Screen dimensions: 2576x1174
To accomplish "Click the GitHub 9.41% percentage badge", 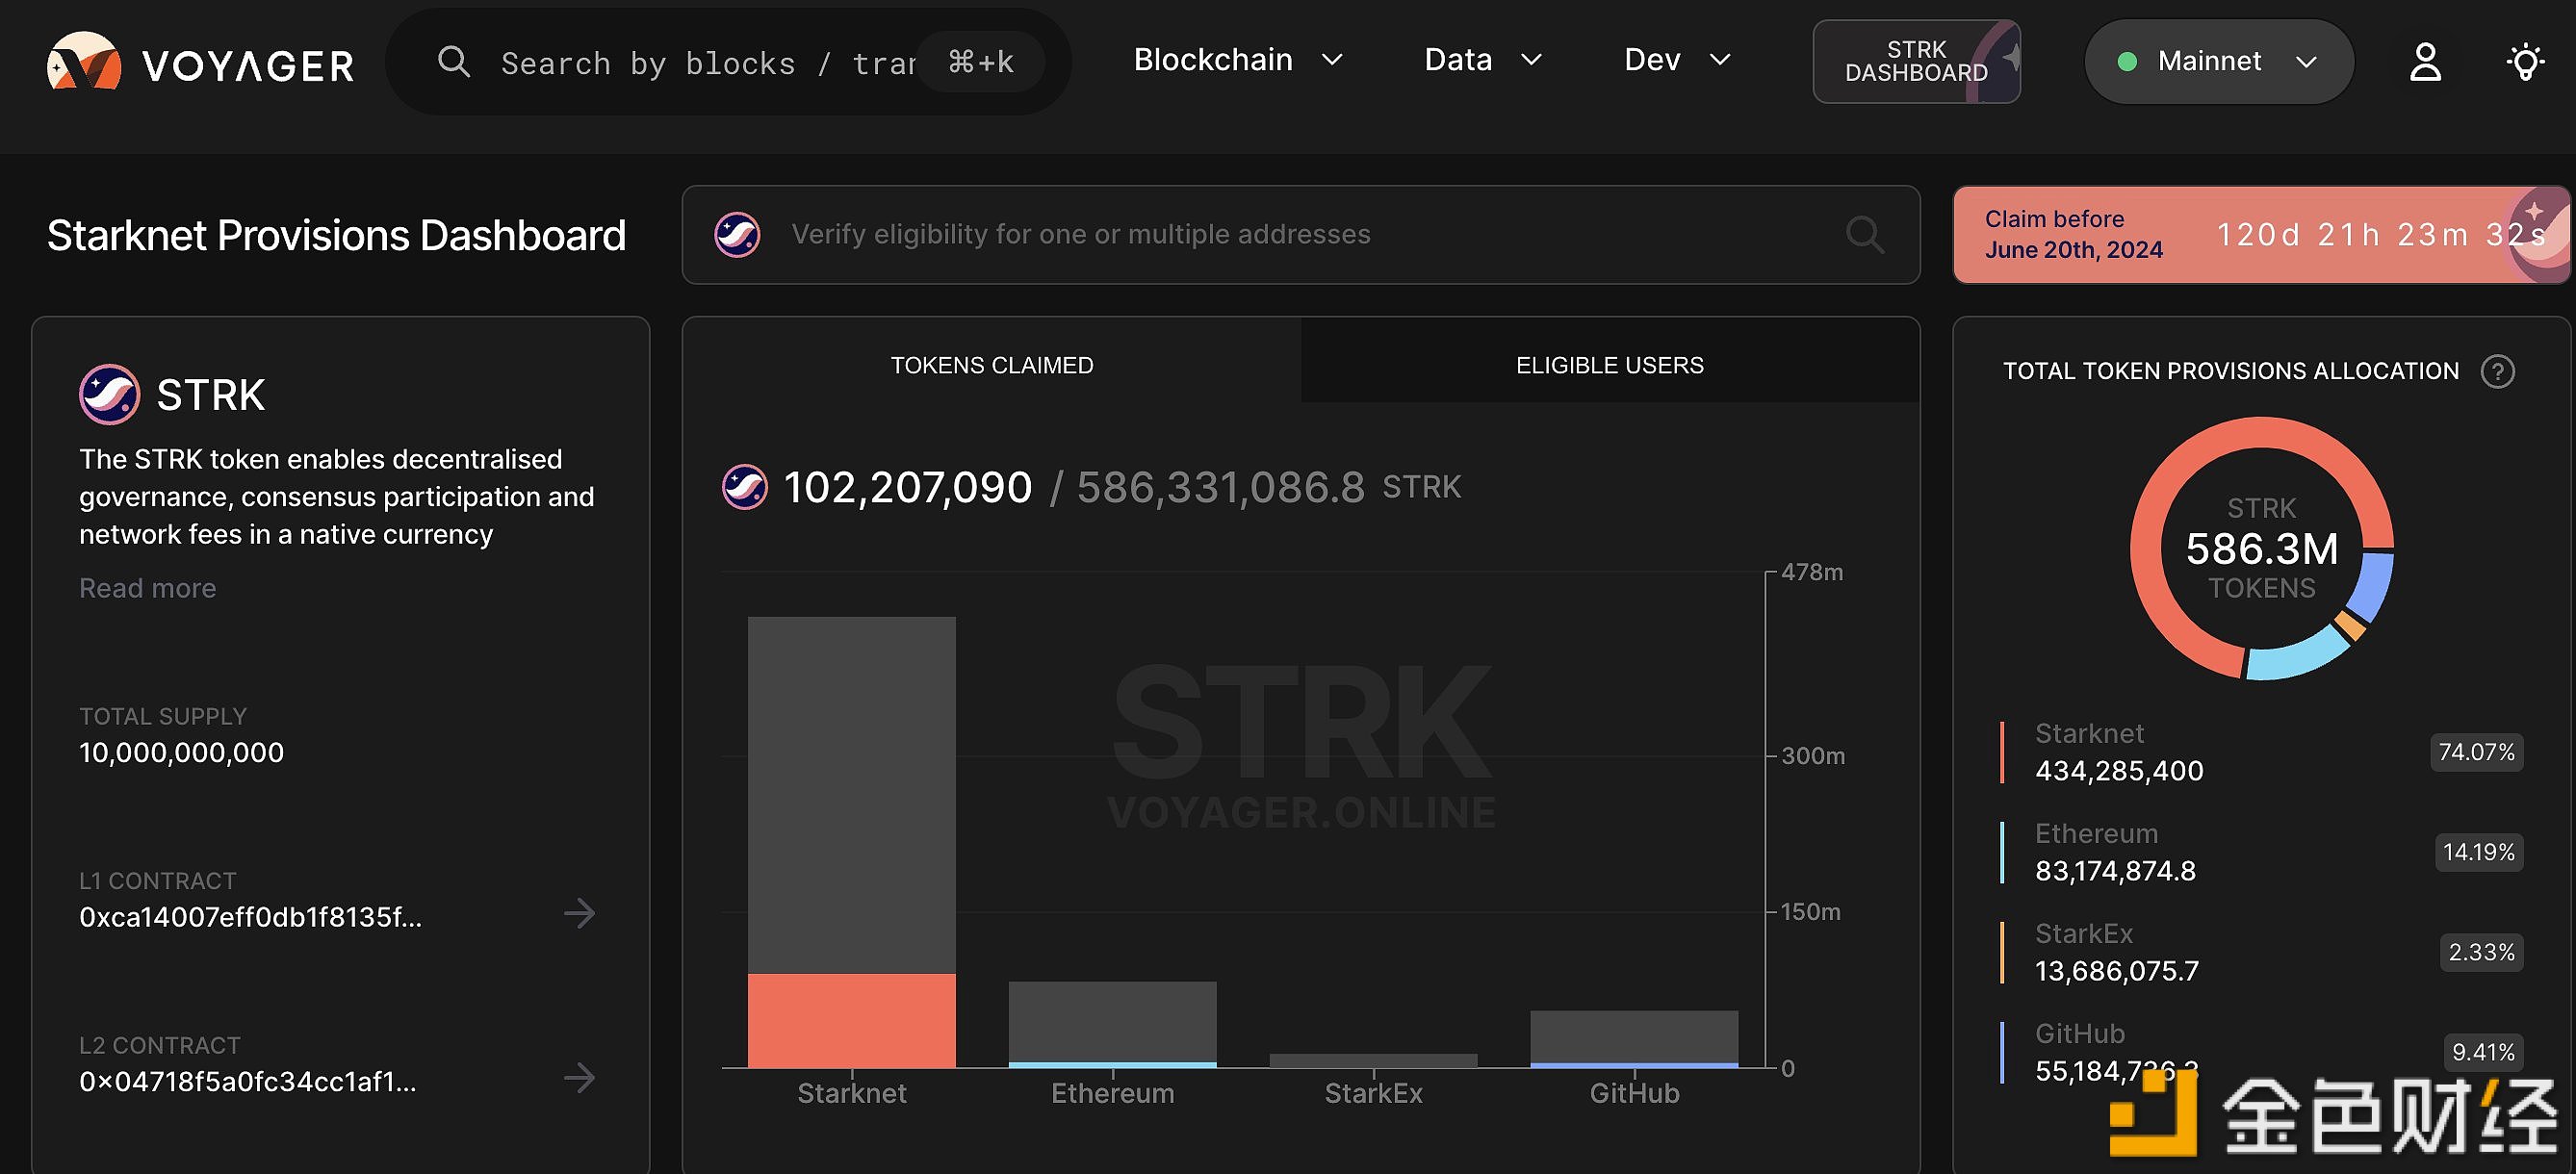I will point(2483,1052).
